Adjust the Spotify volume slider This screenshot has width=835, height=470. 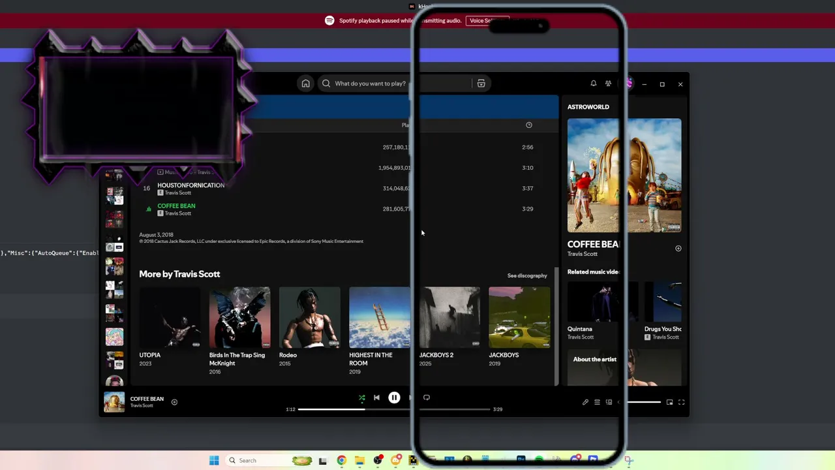[643, 402]
